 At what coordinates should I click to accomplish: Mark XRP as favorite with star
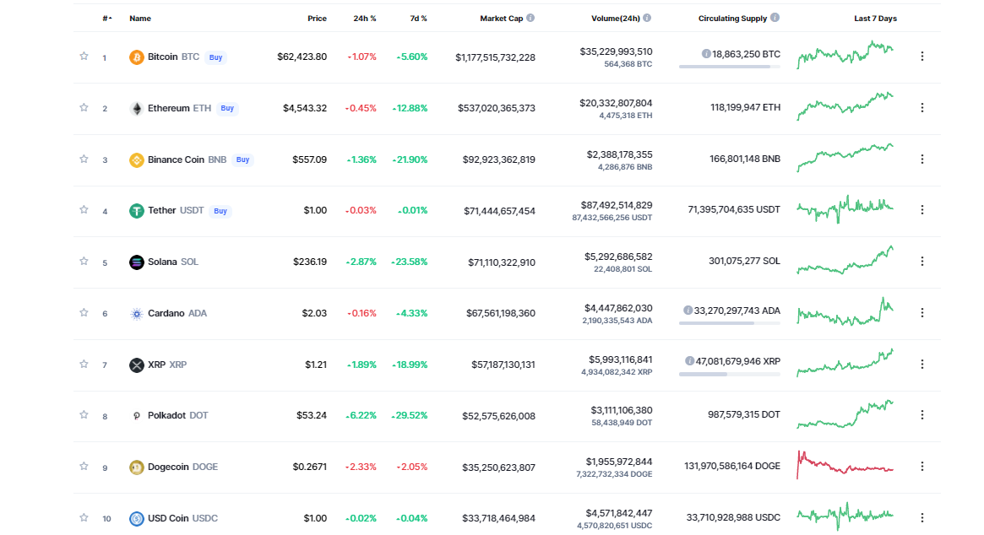pos(84,364)
